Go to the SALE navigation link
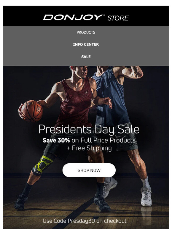This screenshot has width=172, height=229. tap(86, 57)
